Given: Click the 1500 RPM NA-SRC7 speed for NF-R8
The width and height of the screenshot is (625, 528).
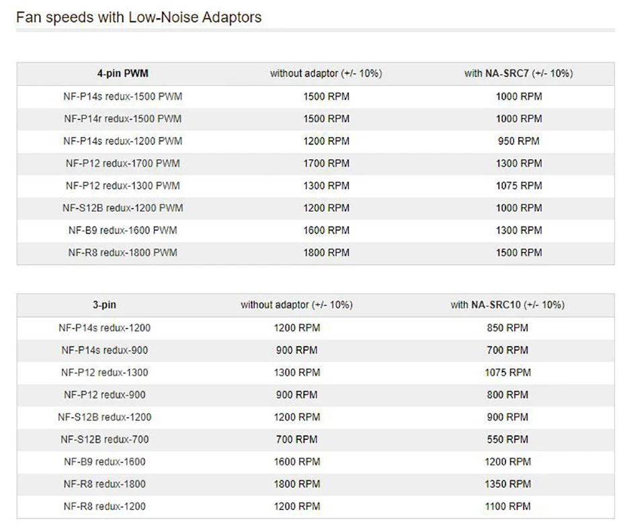Looking at the screenshot, I should (x=518, y=253).
